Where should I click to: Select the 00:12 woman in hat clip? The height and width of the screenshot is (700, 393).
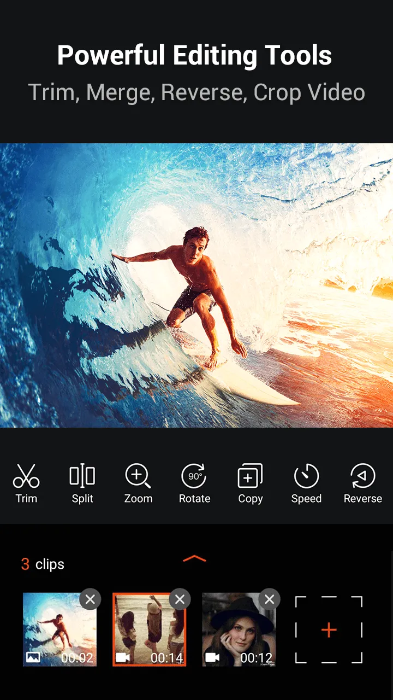239,629
